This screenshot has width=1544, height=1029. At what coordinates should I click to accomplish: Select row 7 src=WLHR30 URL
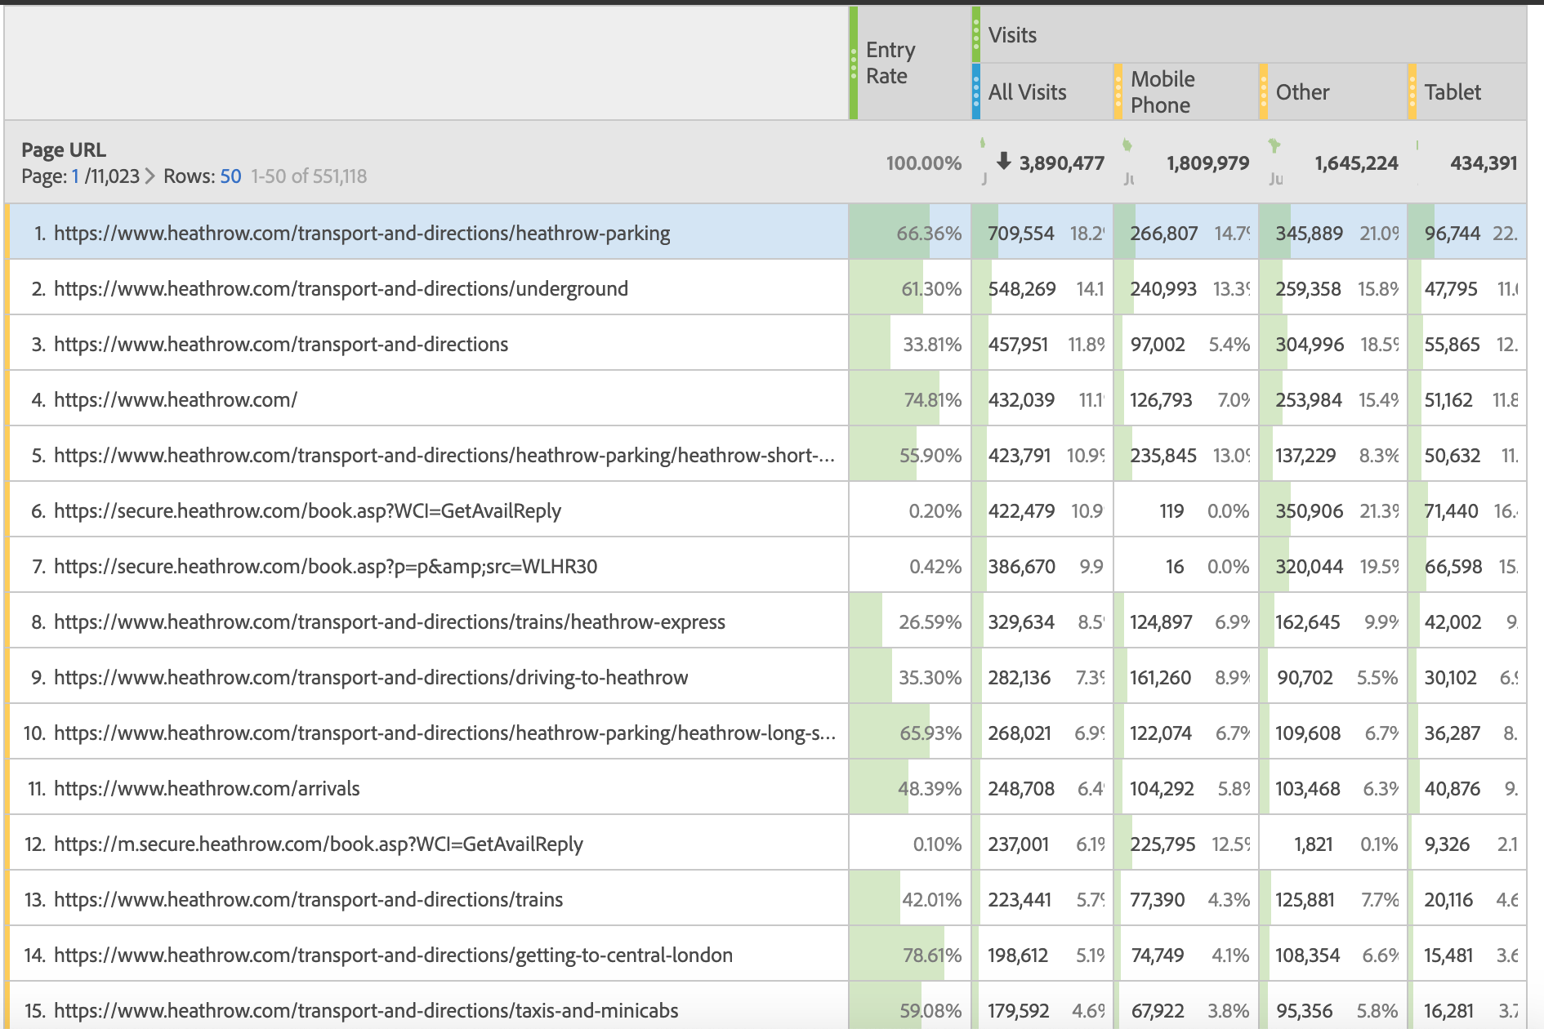coord(325,567)
